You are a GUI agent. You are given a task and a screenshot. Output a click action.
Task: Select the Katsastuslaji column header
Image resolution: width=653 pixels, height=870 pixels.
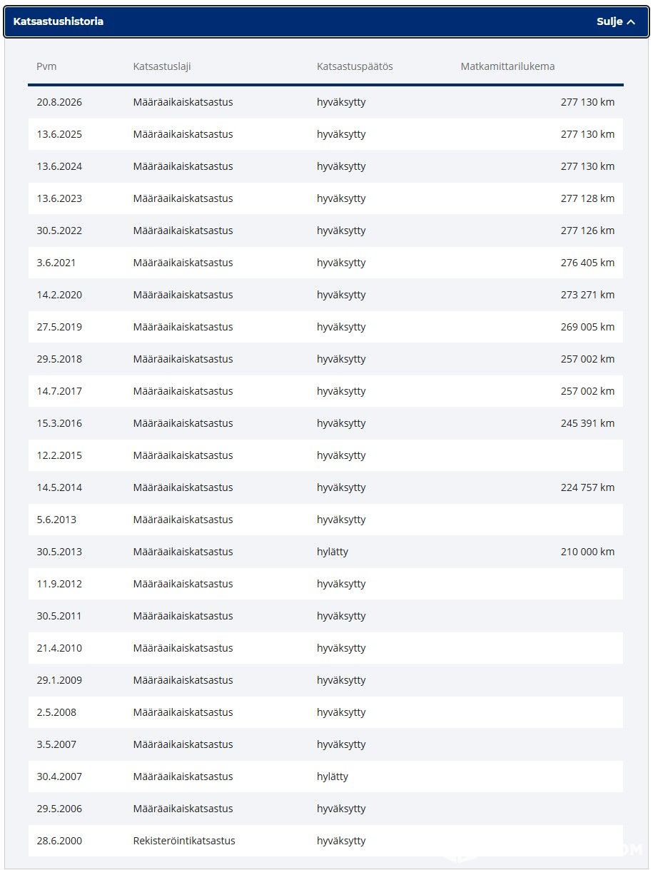pos(162,66)
